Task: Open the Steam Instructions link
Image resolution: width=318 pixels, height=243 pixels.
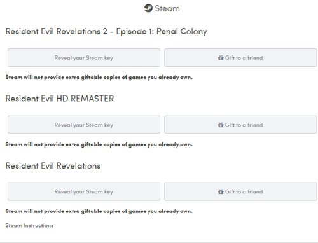Action: tap(29, 225)
